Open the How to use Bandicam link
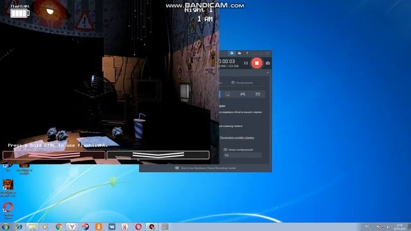Viewport: 411px width, 231px height. click(x=205, y=168)
